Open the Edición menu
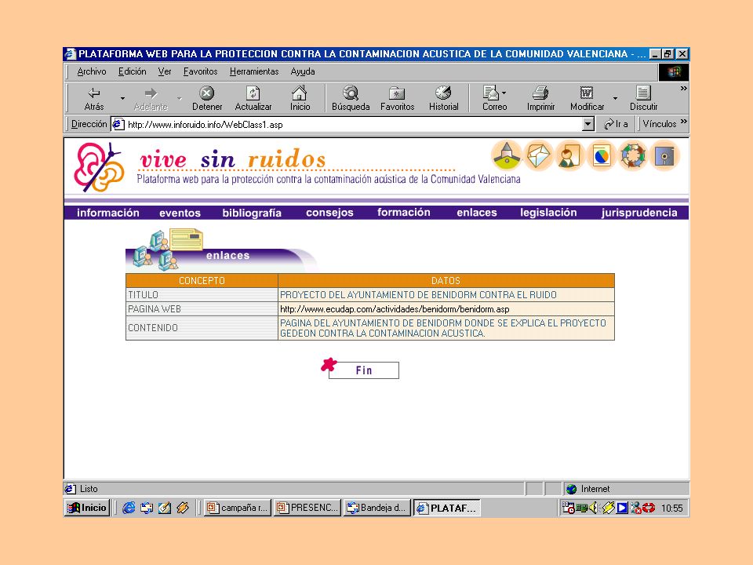The width and height of the screenshot is (753, 565). click(132, 71)
